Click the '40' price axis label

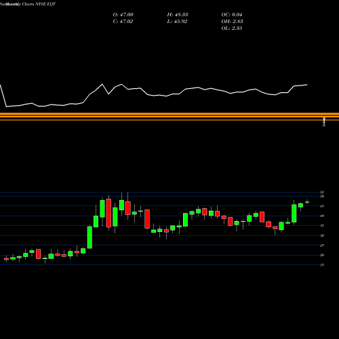[x=322, y=216]
